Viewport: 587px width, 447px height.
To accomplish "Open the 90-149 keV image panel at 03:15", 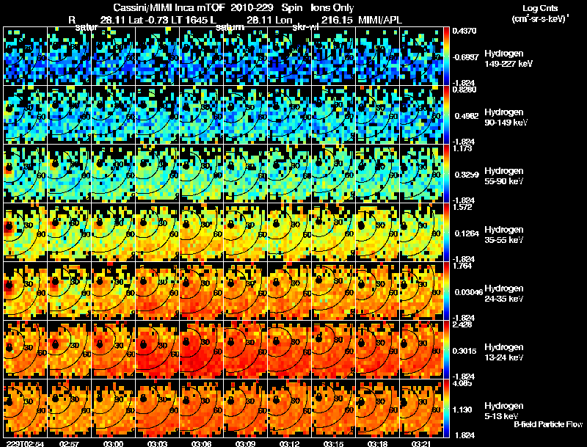I will pyautogui.click(x=334, y=115).
